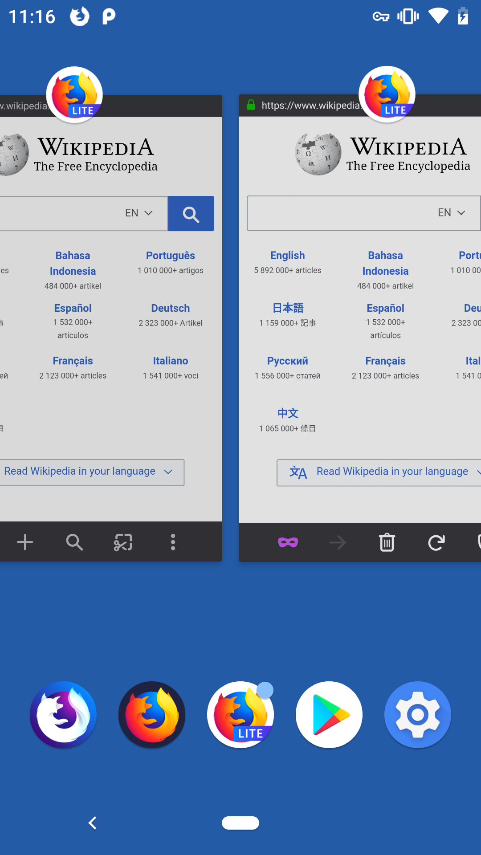Viewport: 481px width, 855px height.
Task: Tap the P notification icon in status bar
Action: tap(109, 16)
